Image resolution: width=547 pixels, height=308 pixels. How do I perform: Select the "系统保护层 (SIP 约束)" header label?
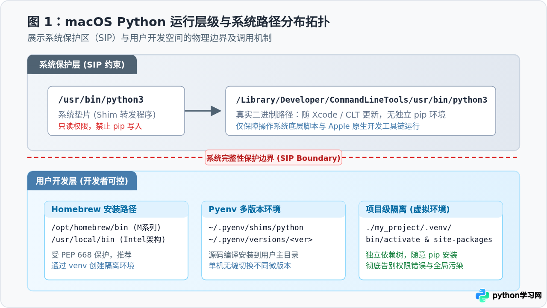tap(82, 65)
